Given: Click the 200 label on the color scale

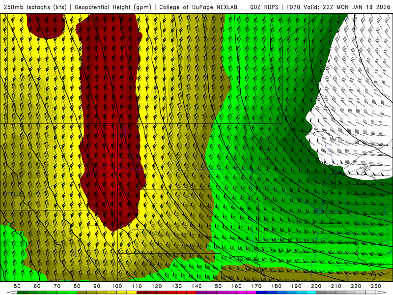Looking at the screenshot, I should coord(316,286).
